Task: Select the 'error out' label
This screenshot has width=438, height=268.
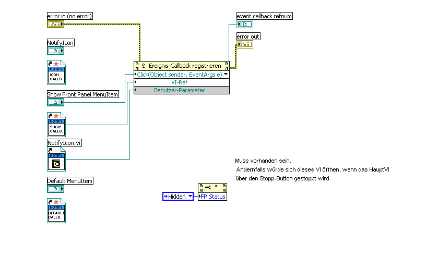Action: click(x=248, y=36)
